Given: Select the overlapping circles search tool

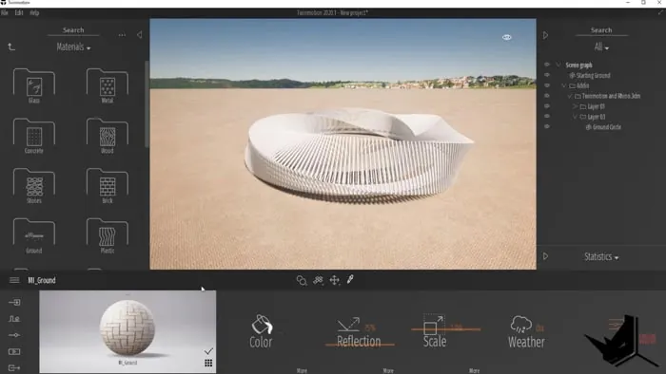Looking at the screenshot, I should (302, 280).
